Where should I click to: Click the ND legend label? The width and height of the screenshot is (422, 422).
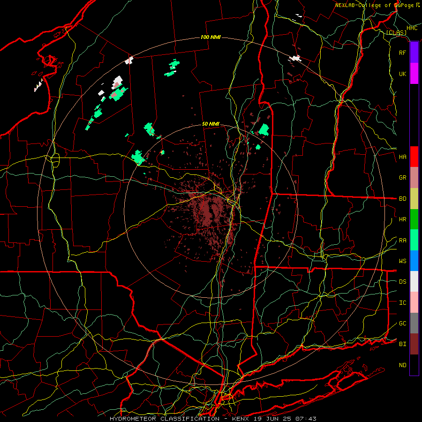coord(403,365)
